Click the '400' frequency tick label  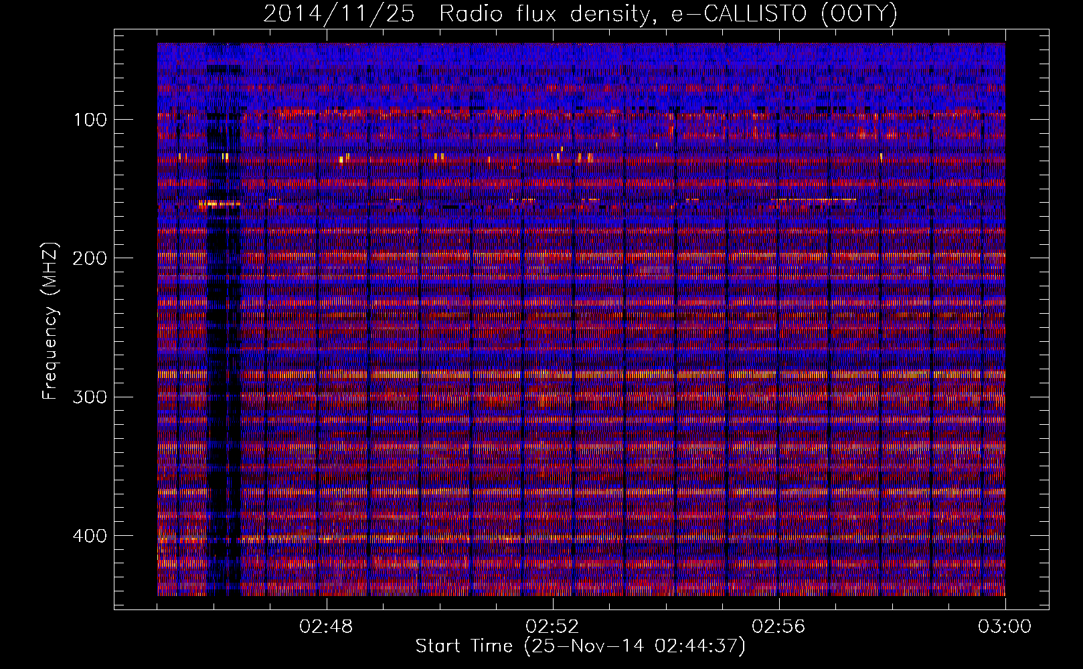click(x=90, y=536)
